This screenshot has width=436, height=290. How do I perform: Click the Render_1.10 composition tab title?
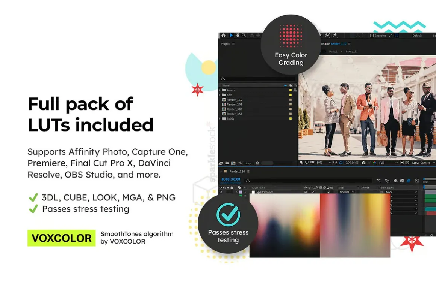point(338,44)
